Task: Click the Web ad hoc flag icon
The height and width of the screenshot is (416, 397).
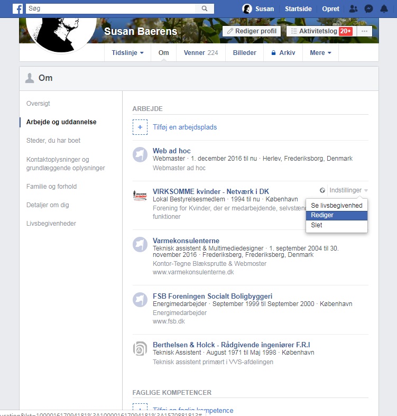Action: (140, 154)
